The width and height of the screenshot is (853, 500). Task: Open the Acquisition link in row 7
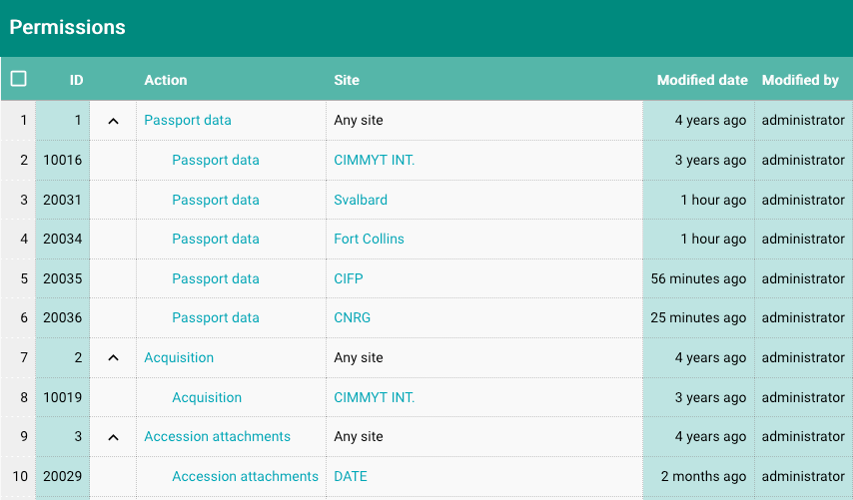click(179, 357)
